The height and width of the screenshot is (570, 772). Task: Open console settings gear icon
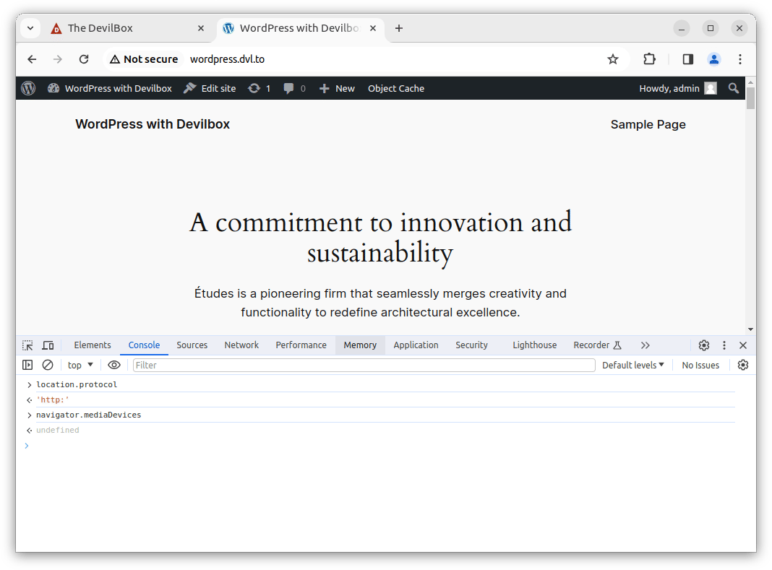point(742,366)
